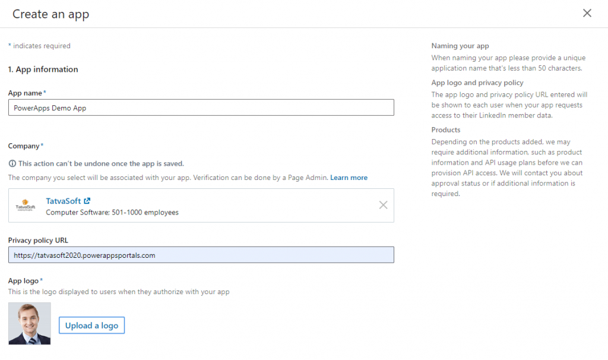Open the Learn more link
This screenshot has width=608, height=360.
[x=349, y=178]
